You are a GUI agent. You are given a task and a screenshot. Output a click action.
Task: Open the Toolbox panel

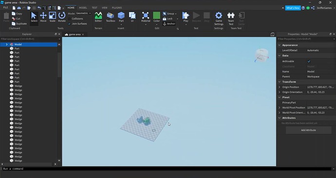[111, 17]
